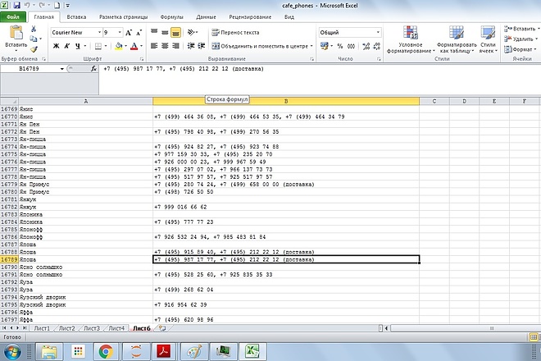Open Стили ячеек cell styles
The image size is (541, 361).
pos(489,39)
